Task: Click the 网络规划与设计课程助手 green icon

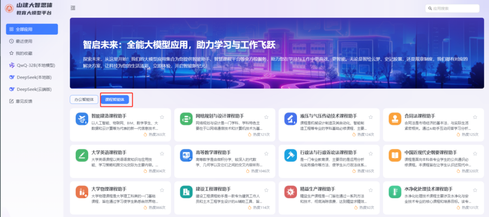Action: tap(186, 119)
